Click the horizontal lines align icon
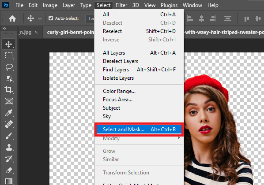Image resolution: width=264 pixels, height=185 pixels. 228,18
